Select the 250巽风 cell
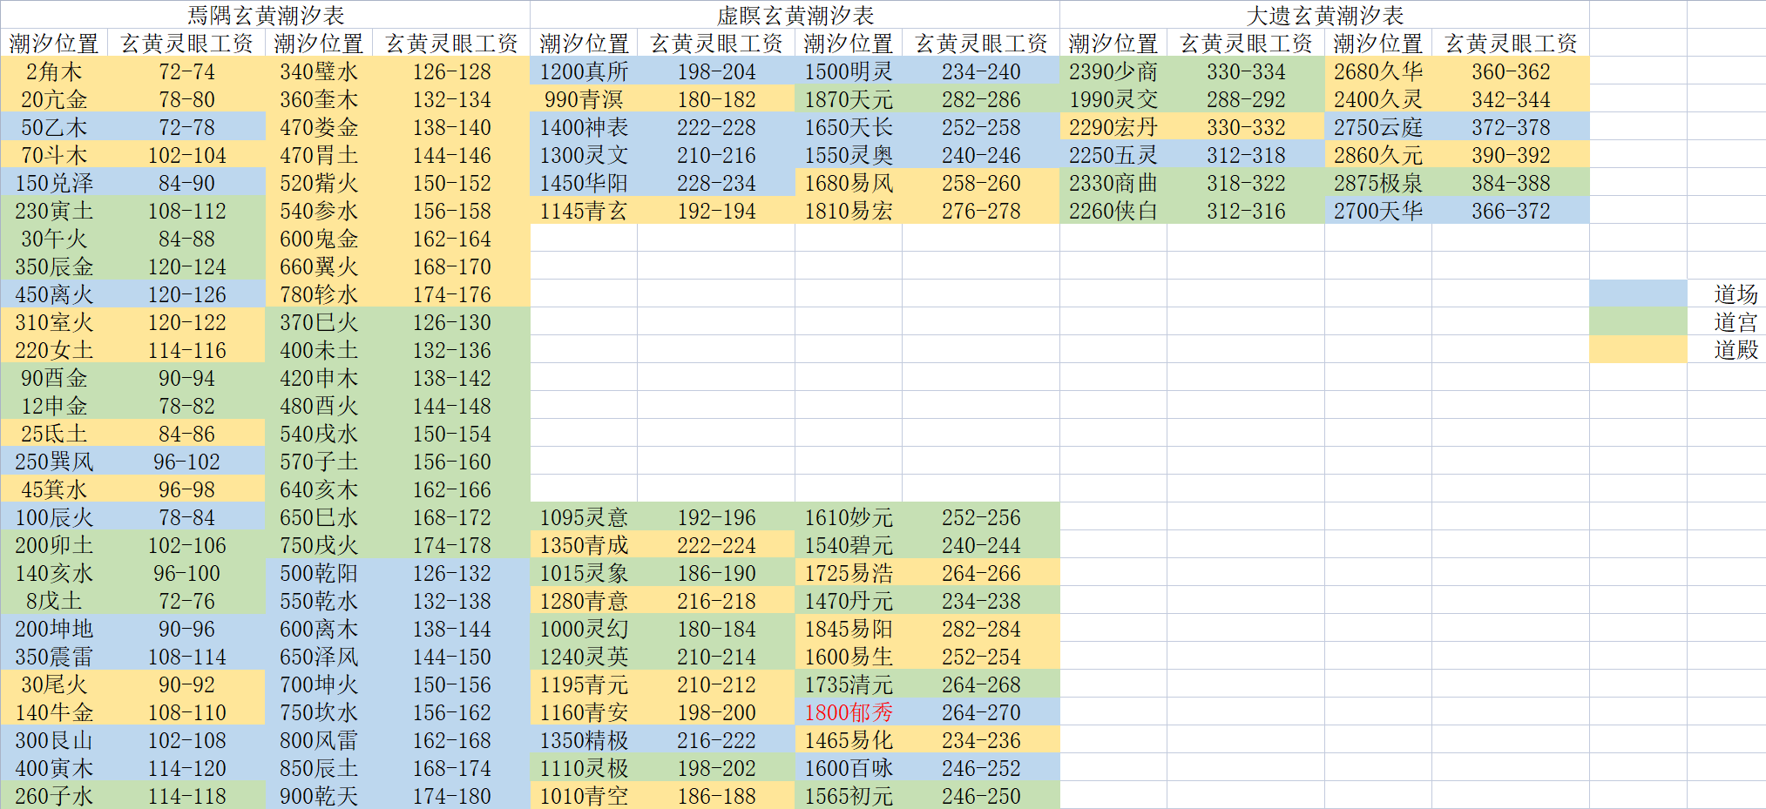The image size is (1766, 809). [x=54, y=461]
